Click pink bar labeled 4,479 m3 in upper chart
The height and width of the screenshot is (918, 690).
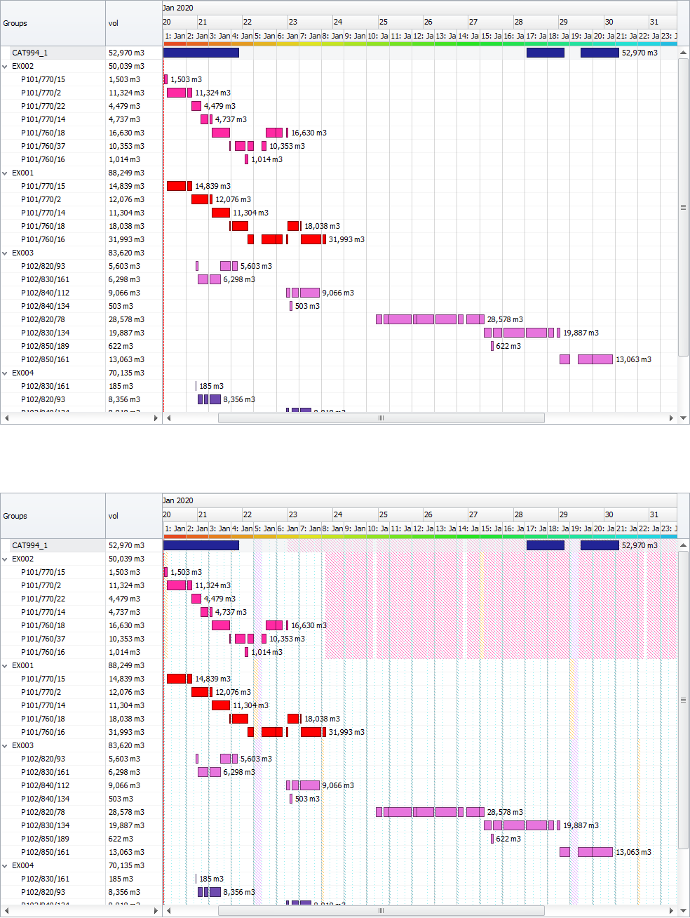click(x=196, y=106)
